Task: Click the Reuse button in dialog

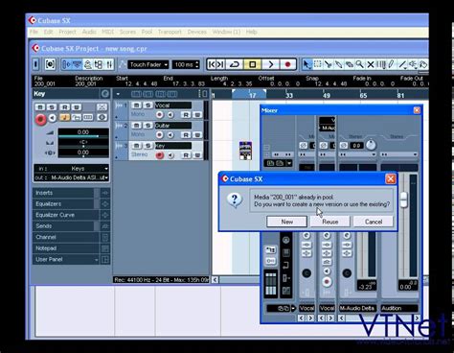Action: point(330,222)
